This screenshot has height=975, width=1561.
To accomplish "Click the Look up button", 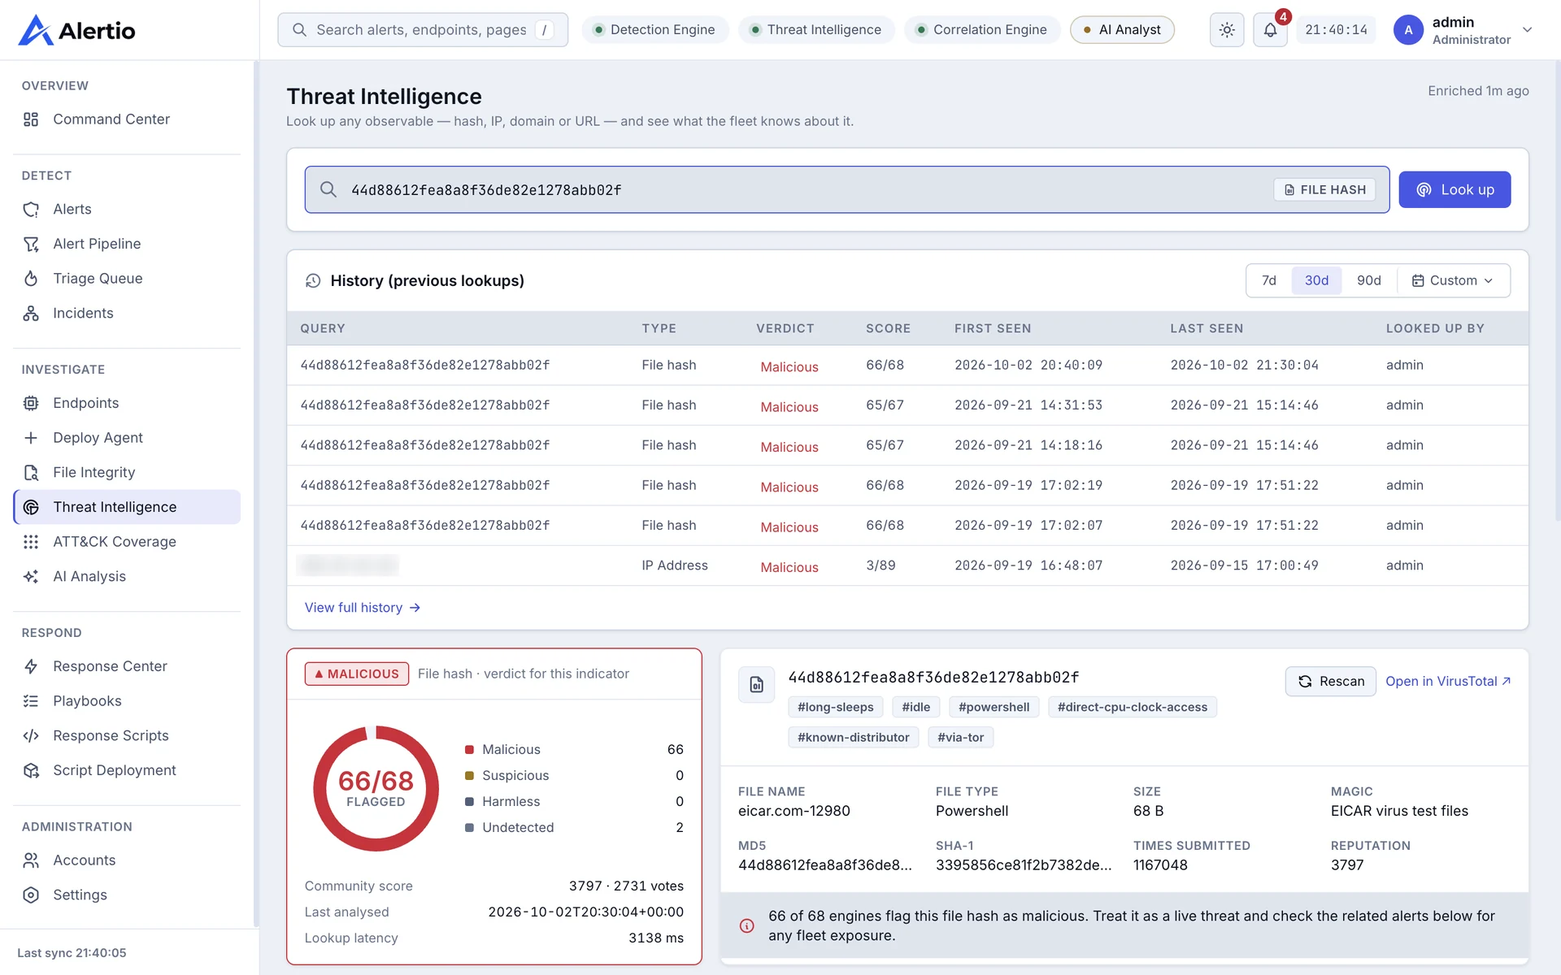I will (x=1454, y=190).
